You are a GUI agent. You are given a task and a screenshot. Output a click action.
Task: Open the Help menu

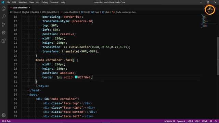63,2
